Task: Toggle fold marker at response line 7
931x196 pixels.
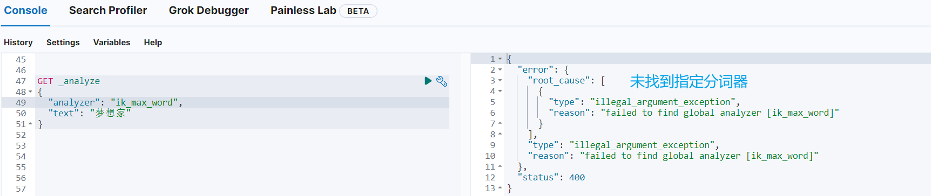Action: coord(500,123)
